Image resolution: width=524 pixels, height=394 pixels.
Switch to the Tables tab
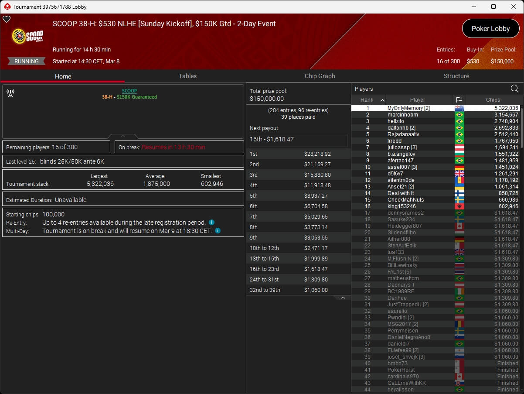click(187, 76)
